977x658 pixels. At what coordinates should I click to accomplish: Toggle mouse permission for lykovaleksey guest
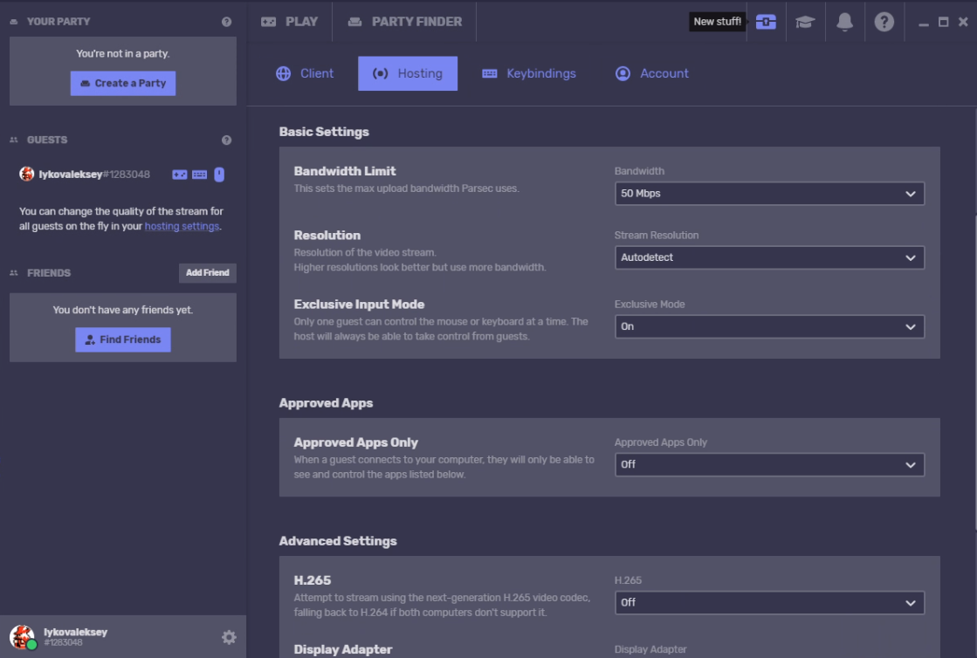[219, 175]
